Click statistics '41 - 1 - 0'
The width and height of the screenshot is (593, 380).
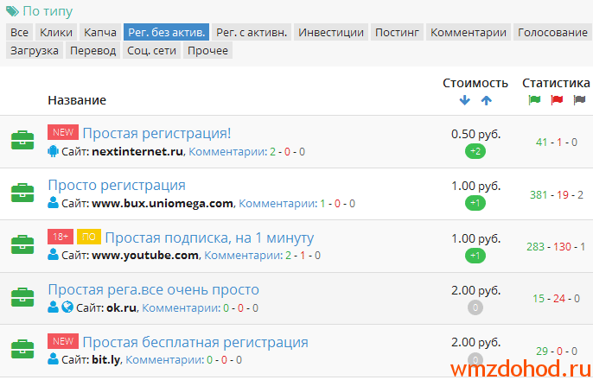(557, 142)
